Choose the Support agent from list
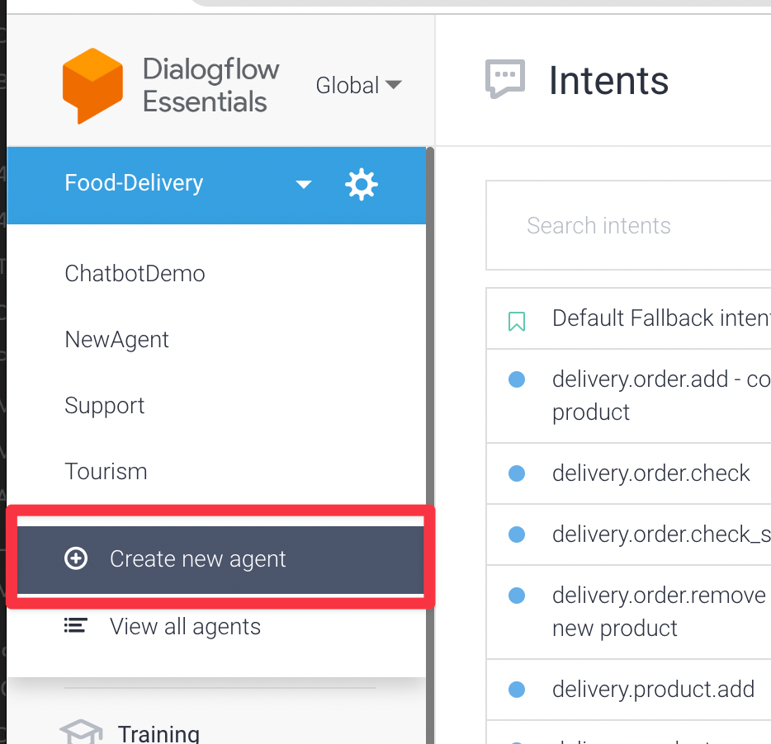This screenshot has width=771, height=744. point(105,406)
